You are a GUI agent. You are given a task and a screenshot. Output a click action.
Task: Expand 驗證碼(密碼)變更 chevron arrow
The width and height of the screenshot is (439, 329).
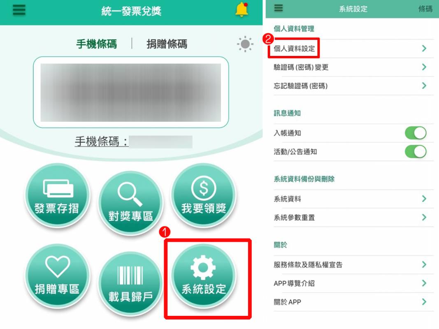tap(424, 67)
